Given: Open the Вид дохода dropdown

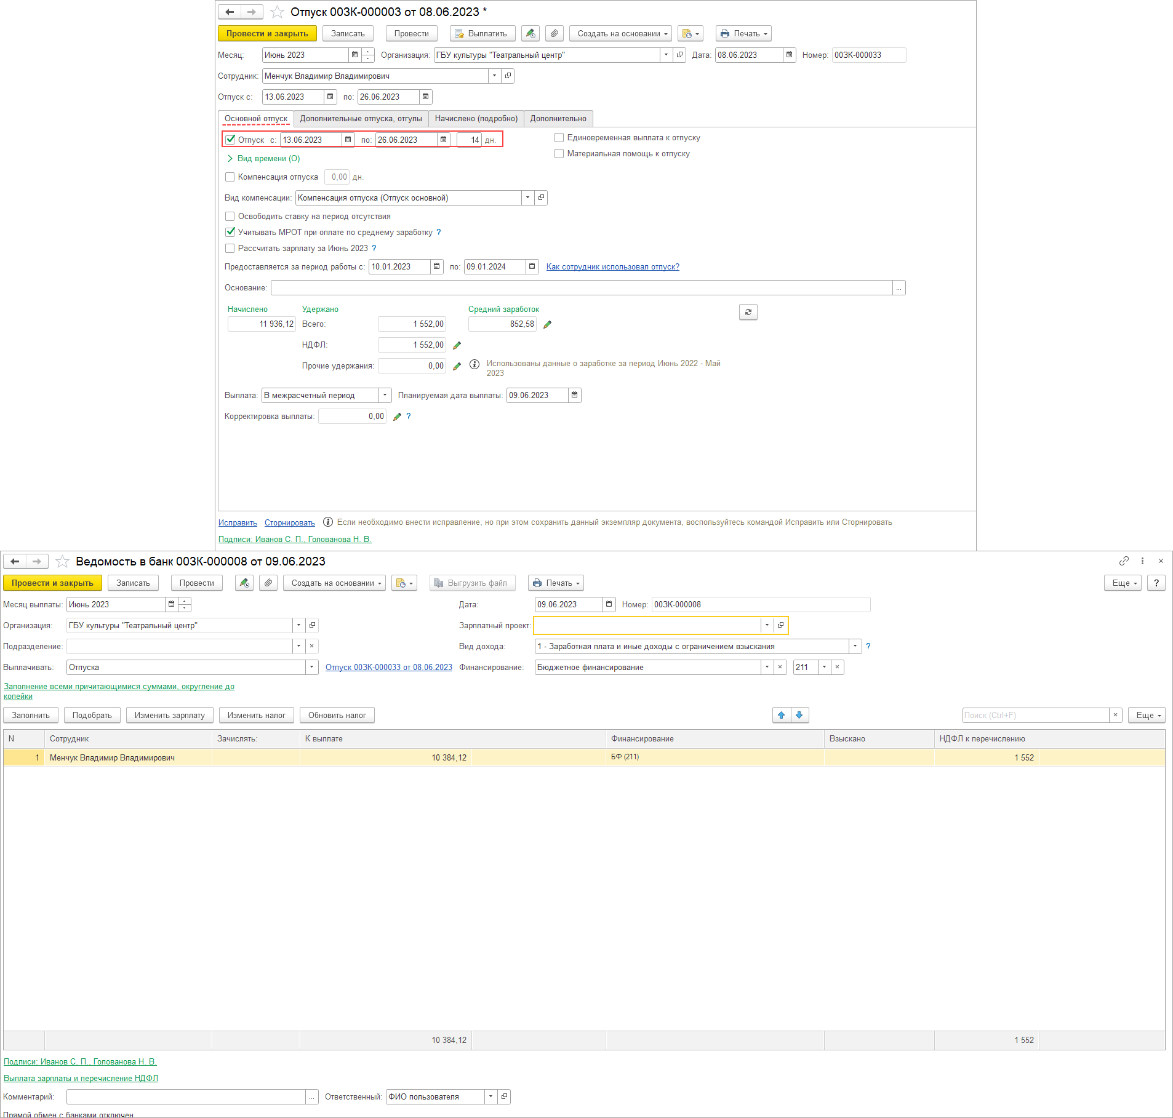Looking at the screenshot, I should tap(855, 646).
